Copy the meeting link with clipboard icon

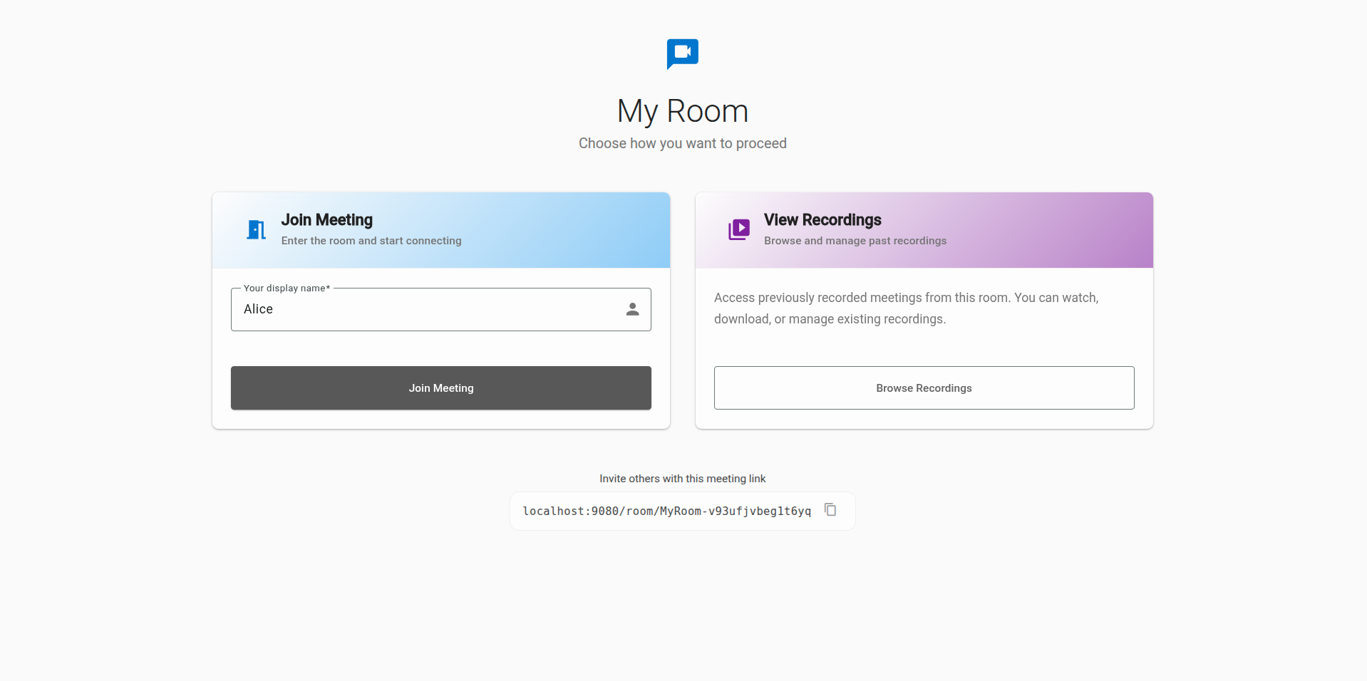point(830,510)
